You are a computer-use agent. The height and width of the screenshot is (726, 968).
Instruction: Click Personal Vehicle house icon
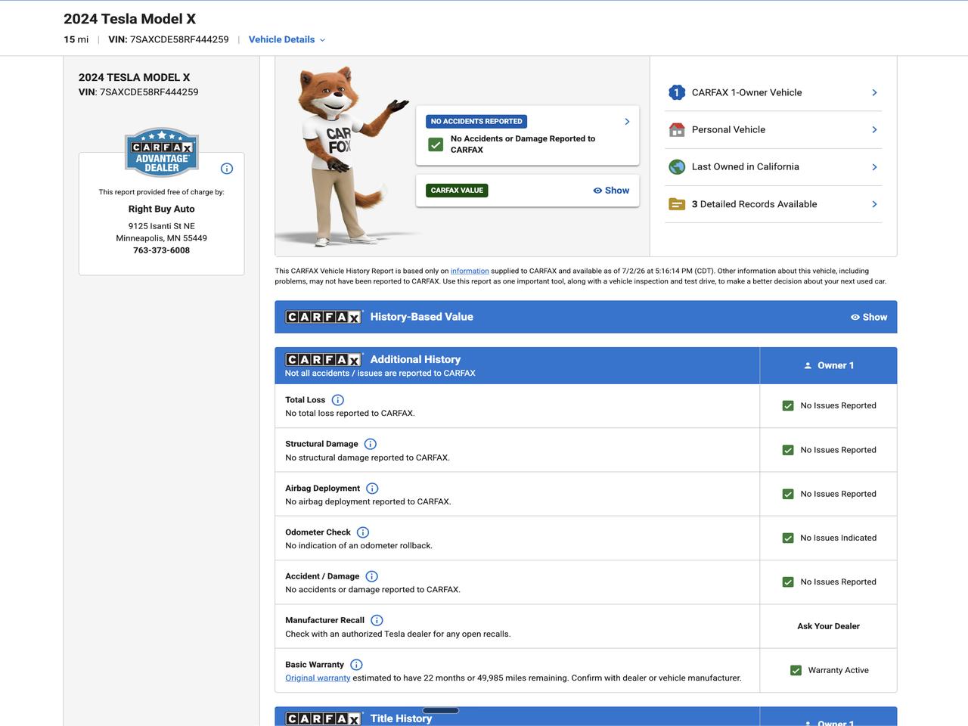pyautogui.click(x=677, y=129)
